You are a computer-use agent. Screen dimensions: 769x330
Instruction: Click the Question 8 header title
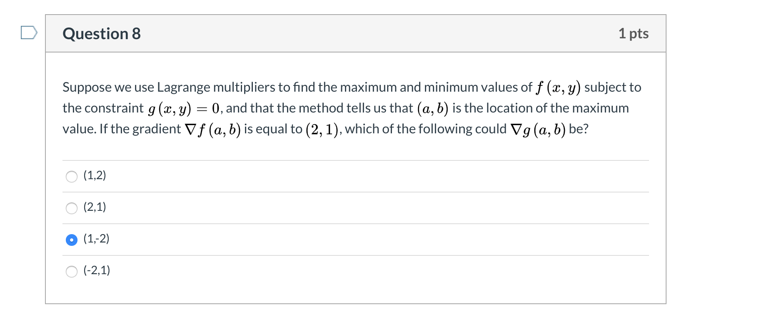click(101, 34)
